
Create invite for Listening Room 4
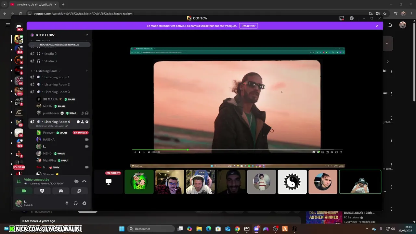pyautogui.click(x=83, y=122)
